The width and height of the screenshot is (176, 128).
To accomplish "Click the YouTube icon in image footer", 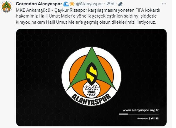I will [157, 118].
